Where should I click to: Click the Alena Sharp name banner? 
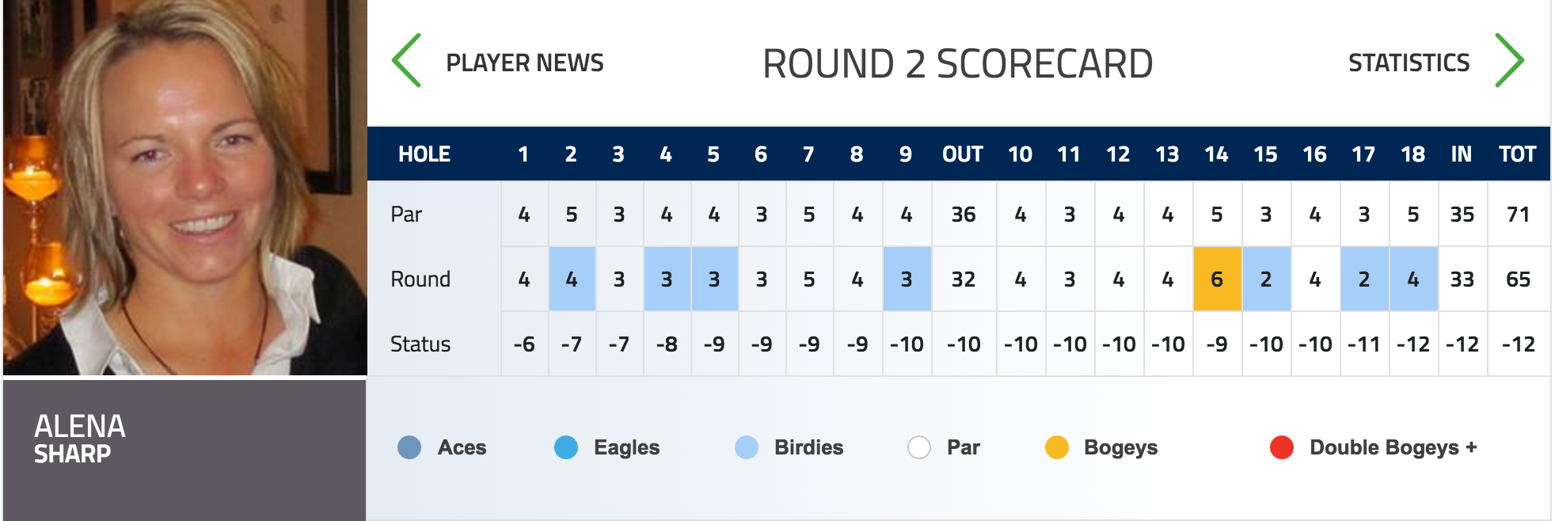184,450
